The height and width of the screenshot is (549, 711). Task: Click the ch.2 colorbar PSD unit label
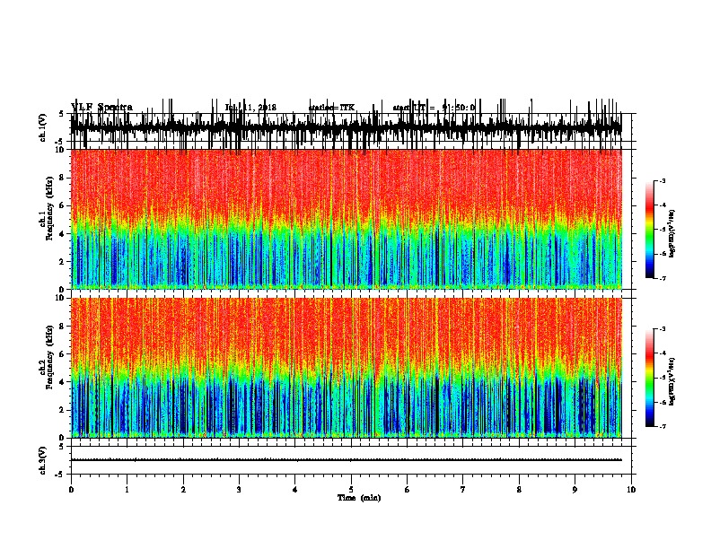[672, 381]
